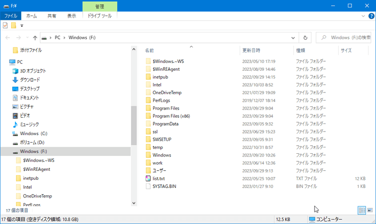Open Explorer help via question mark icon

(x=371, y=16)
